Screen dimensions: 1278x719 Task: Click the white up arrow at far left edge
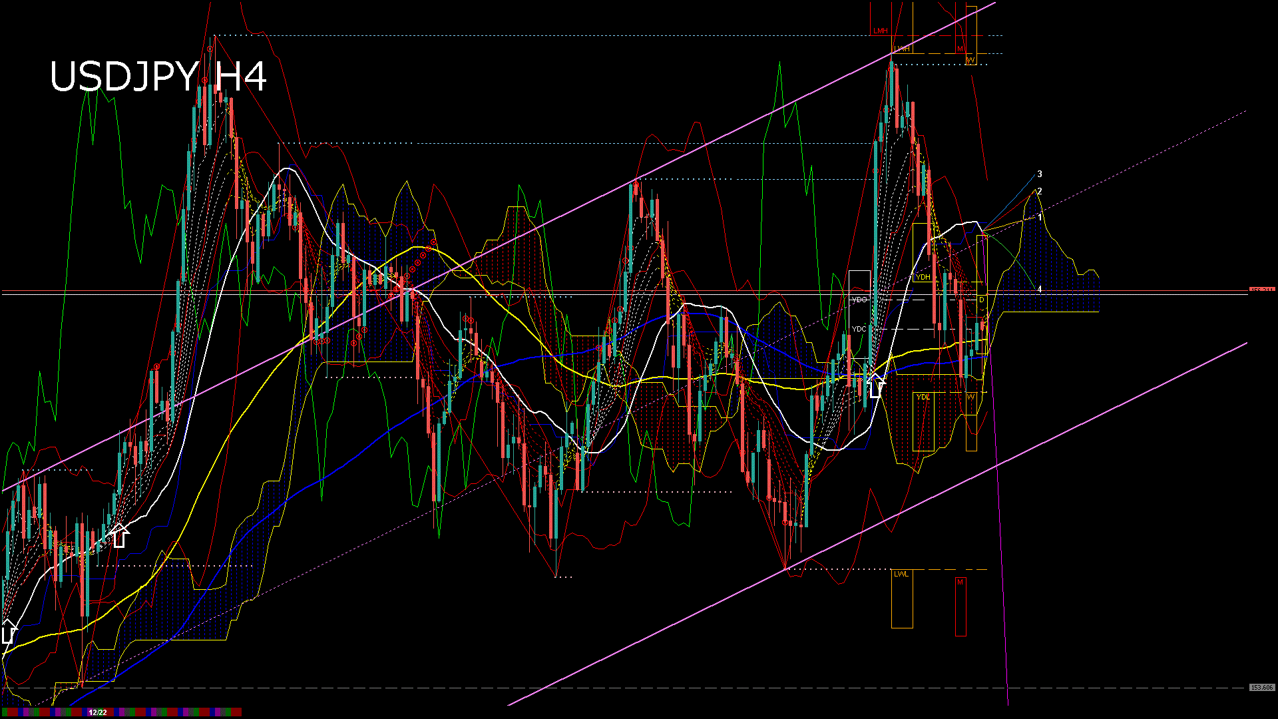coord(8,632)
